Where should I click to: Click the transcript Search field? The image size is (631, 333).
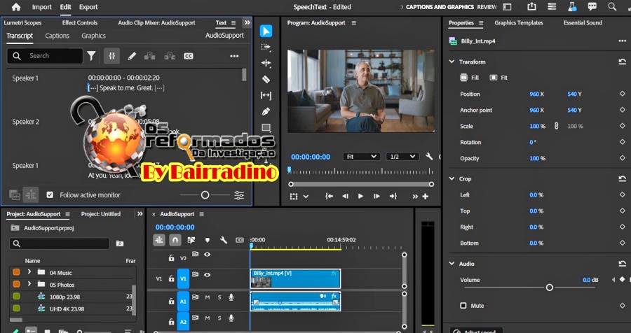(45, 56)
